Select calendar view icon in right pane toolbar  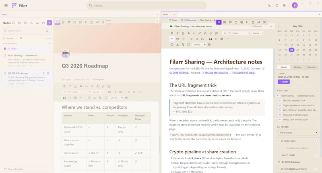253,22
